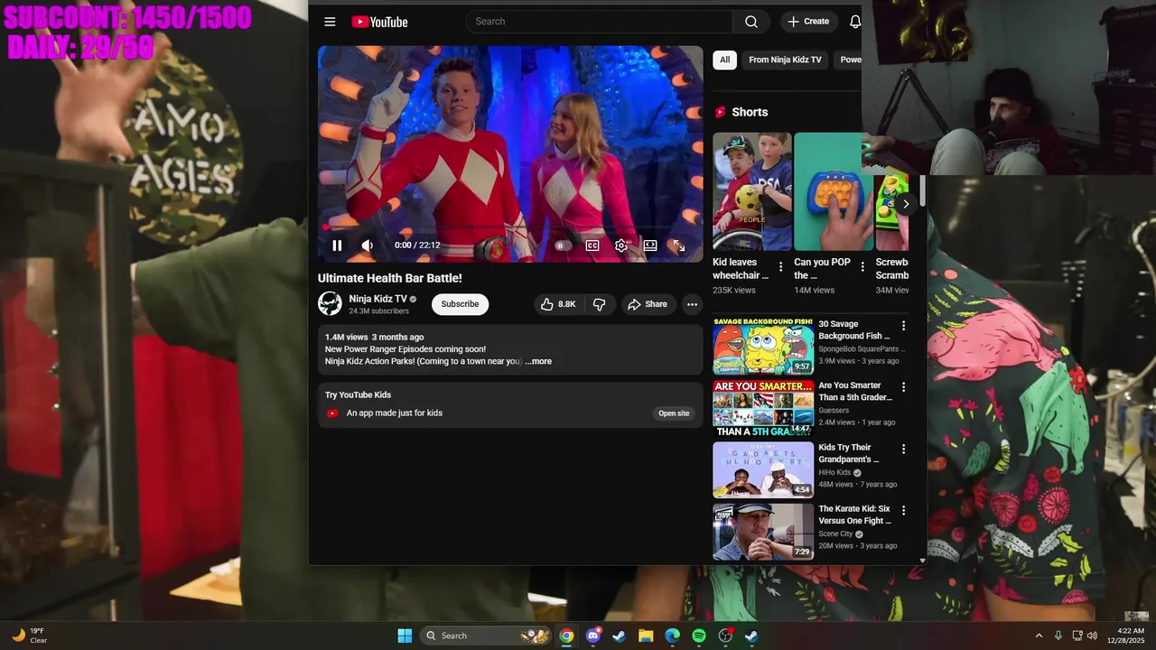Open Discord from the taskbar
1156x650 pixels.
click(x=593, y=636)
